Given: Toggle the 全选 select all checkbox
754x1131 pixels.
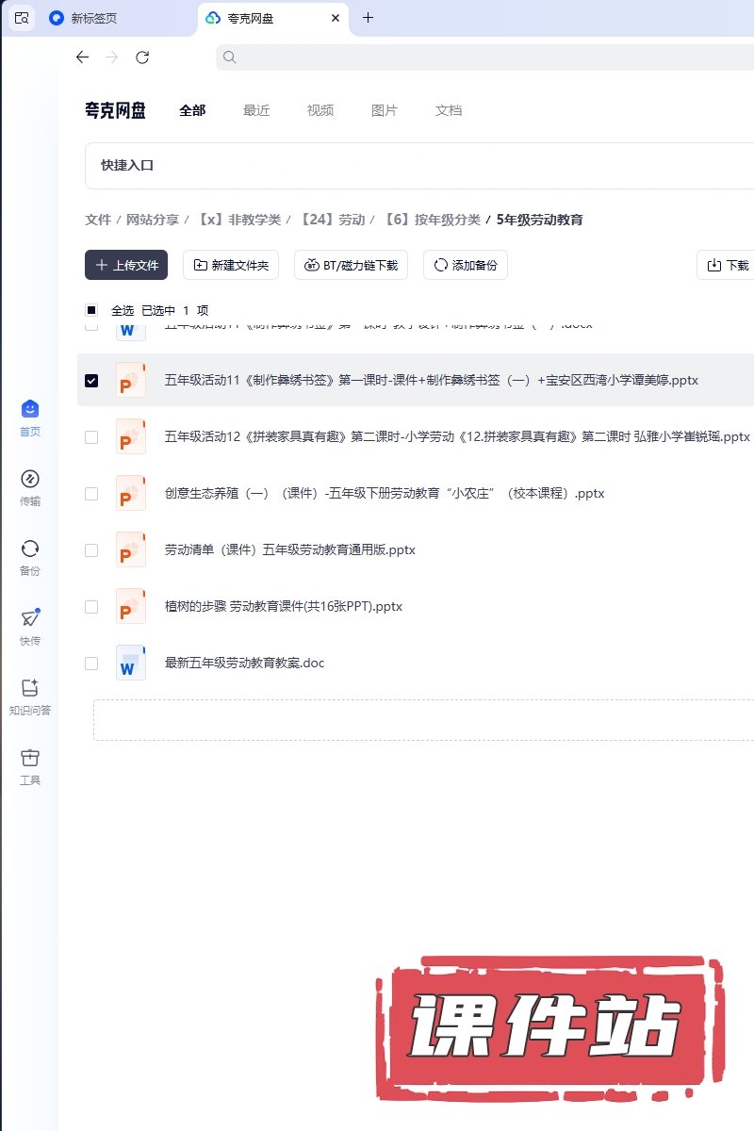Looking at the screenshot, I should pyautogui.click(x=91, y=310).
